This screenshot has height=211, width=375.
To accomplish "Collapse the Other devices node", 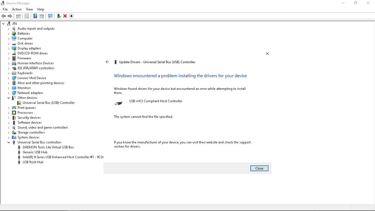I will (x=9, y=98).
